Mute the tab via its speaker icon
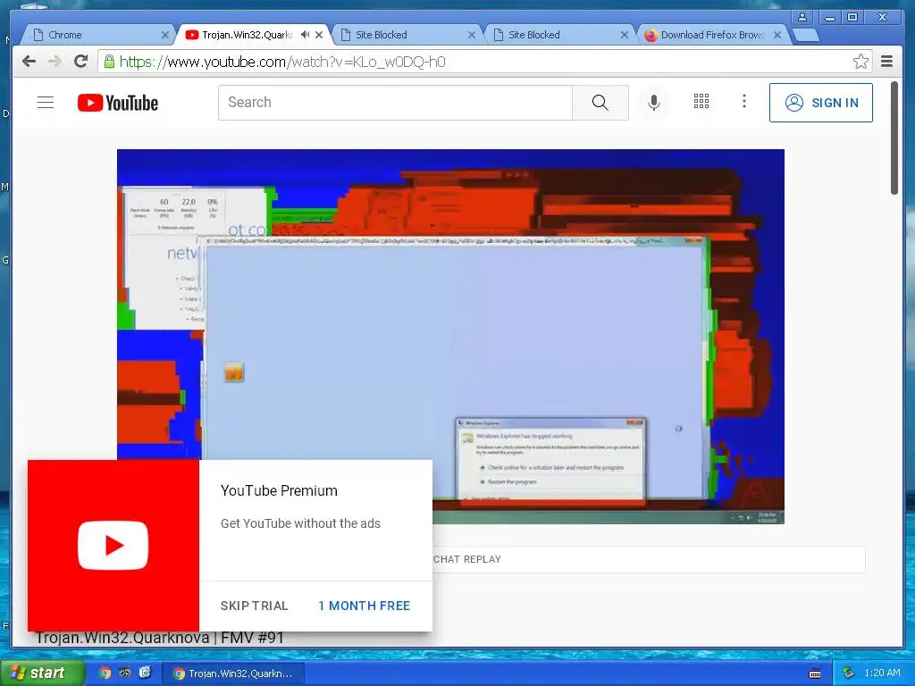 pos(305,35)
